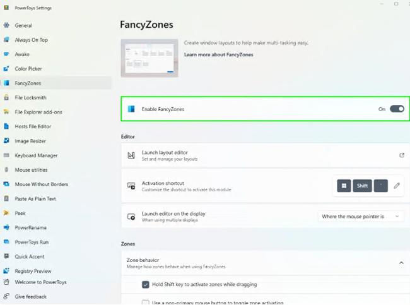Click the Image Resizer sidebar icon

[6, 141]
